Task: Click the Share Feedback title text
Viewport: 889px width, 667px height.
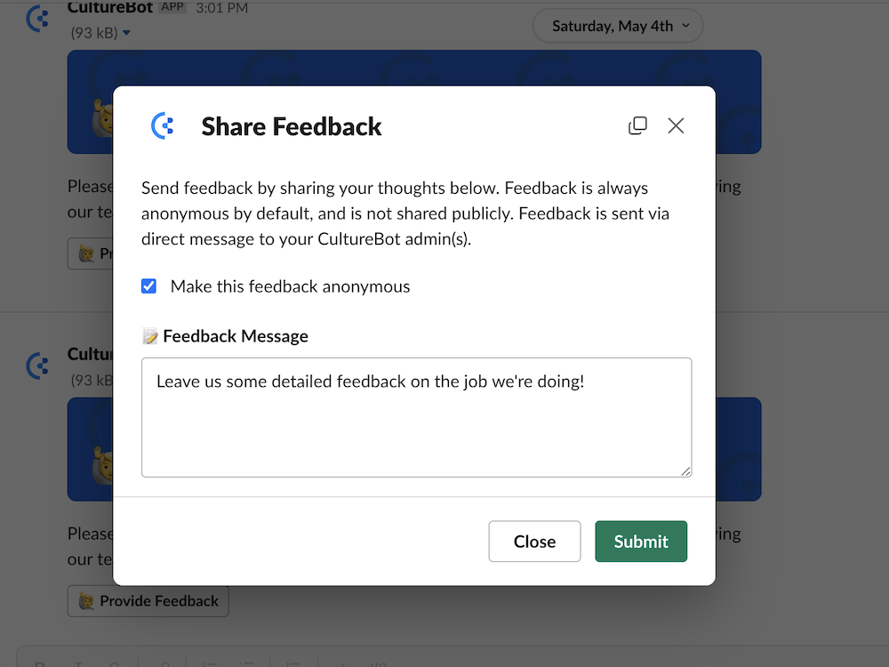Action: (292, 126)
